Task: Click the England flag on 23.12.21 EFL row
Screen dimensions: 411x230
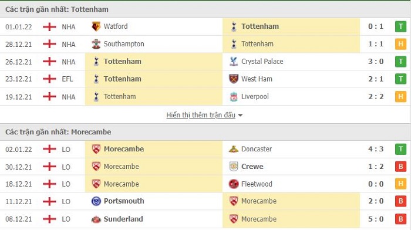Action: 49,79
